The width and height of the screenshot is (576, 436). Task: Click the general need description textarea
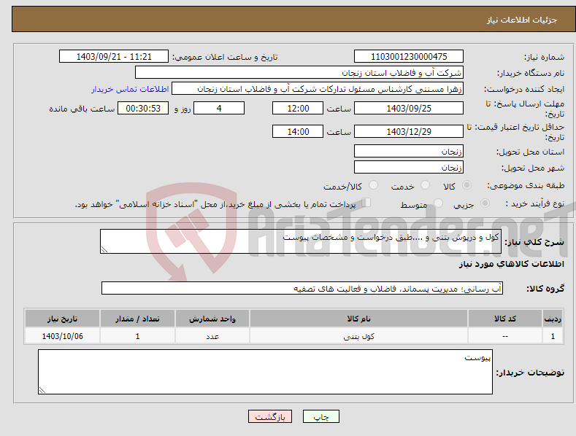click(301, 241)
